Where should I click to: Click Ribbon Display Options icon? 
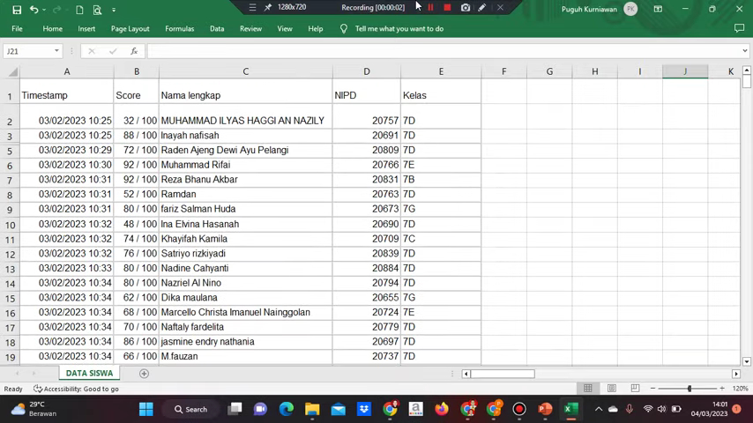[658, 9]
